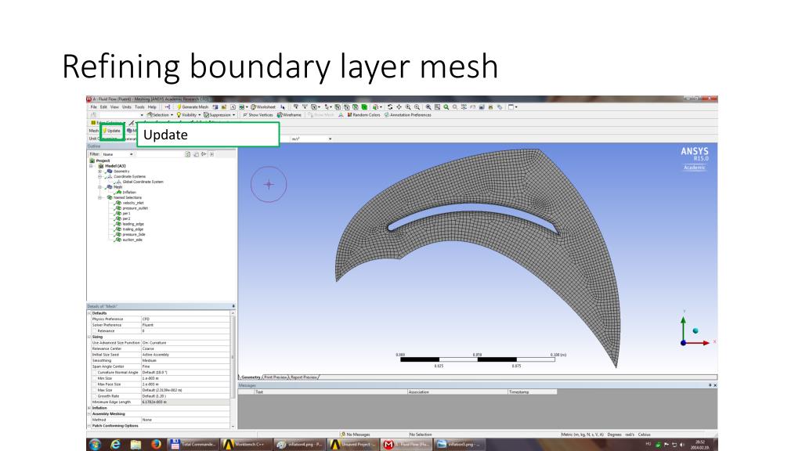The image size is (802, 451).
Task: Select the velocity_inlet named selection
Action: coord(132,203)
